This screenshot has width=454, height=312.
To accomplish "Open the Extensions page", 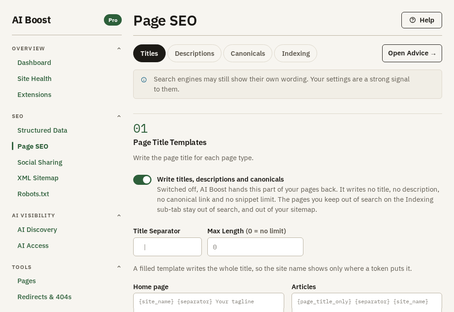I will (x=34, y=95).
